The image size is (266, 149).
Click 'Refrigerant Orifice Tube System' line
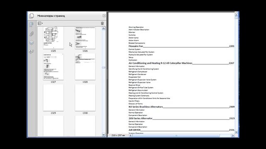coord(141,87)
